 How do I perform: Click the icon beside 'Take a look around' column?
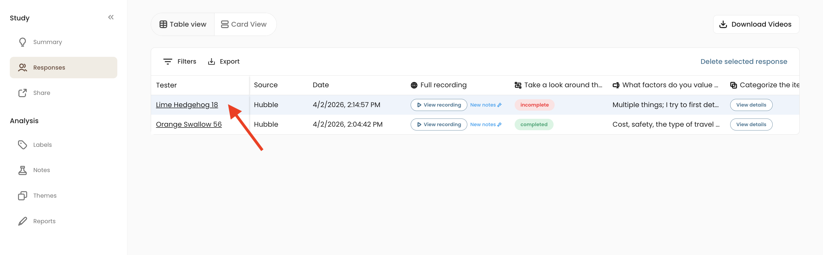518,85
